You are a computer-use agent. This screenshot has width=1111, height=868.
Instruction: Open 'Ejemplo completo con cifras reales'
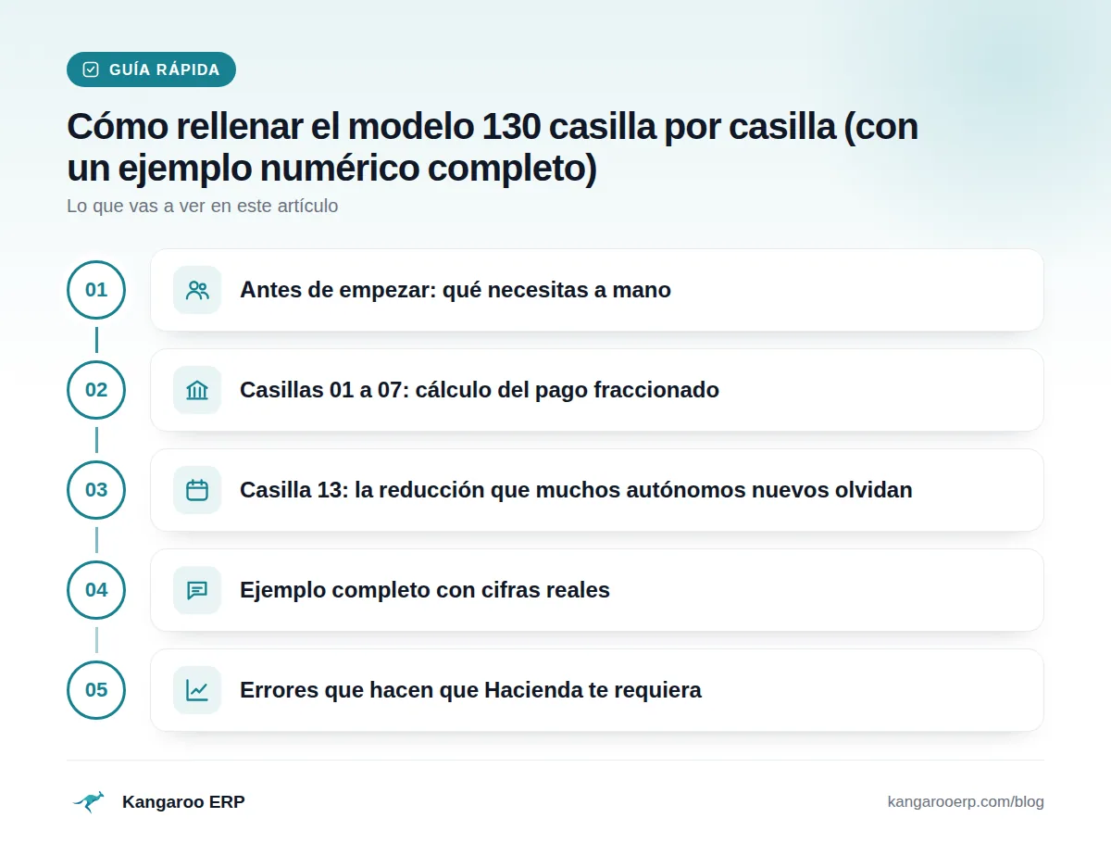pyautogui.click(x=597, y=590)
